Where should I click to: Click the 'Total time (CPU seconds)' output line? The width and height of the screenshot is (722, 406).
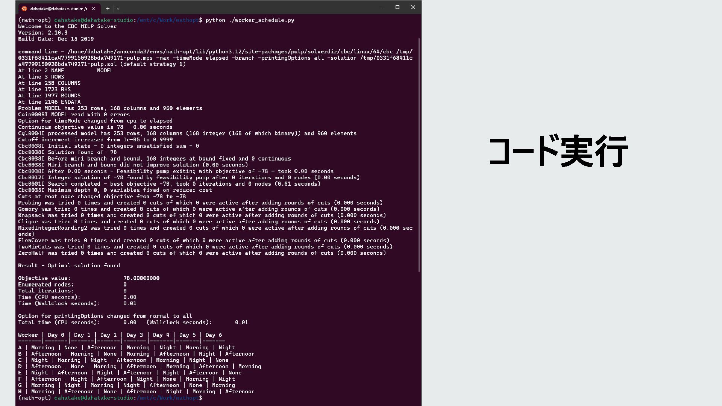point(133,322)
